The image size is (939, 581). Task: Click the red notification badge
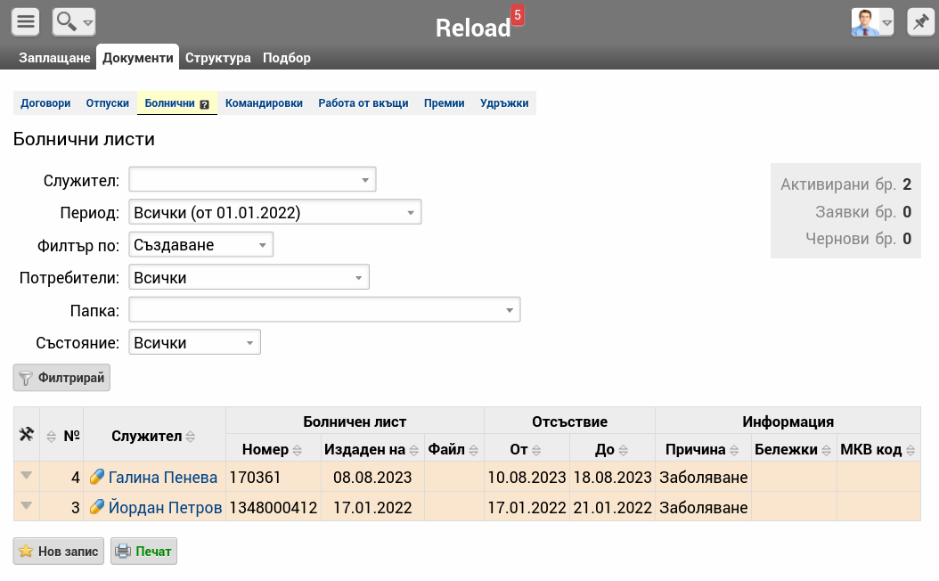[x=518, y=15]
